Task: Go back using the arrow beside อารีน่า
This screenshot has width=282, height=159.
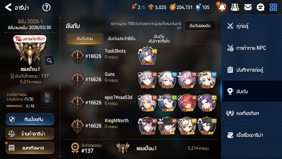Action: (x=8, y=7)
